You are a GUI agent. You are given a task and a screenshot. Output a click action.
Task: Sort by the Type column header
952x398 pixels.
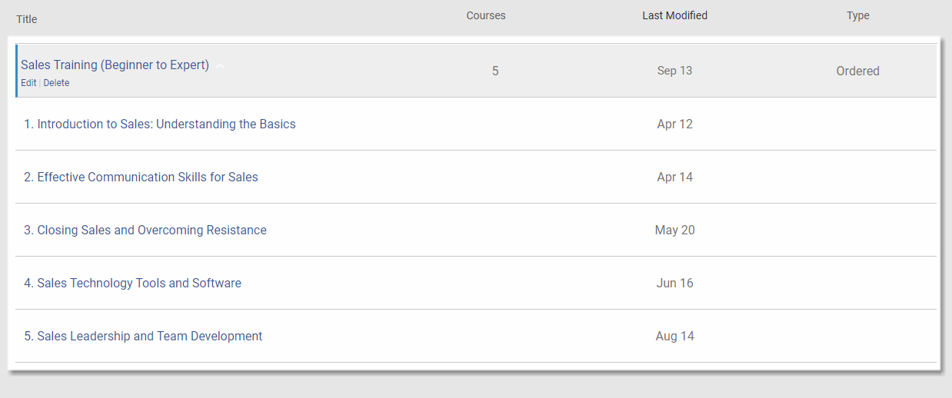coord(858,15)
